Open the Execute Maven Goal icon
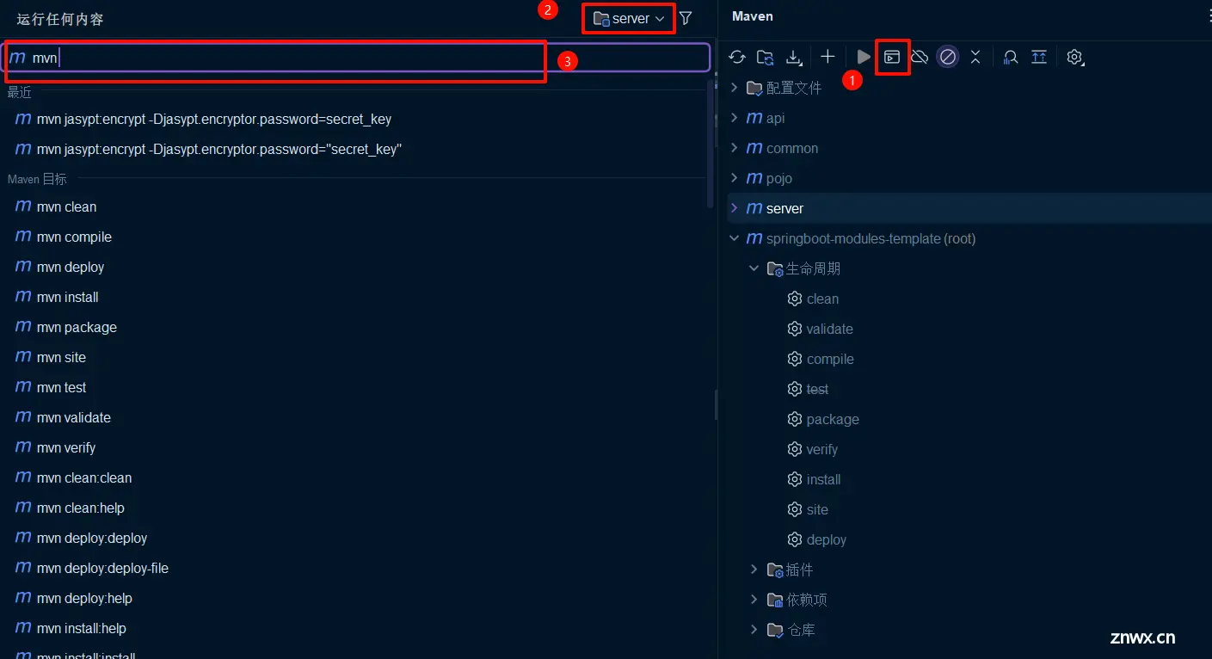 (x=892, y=57)
